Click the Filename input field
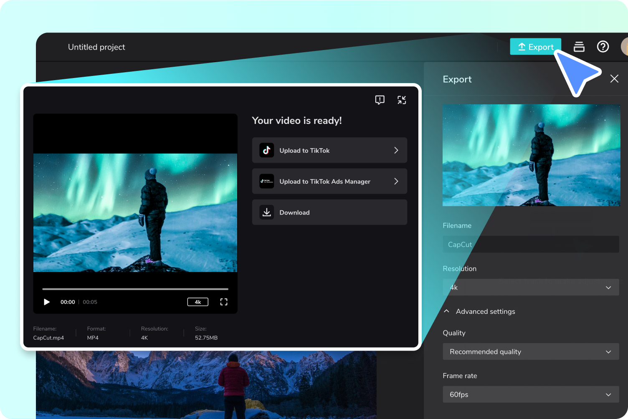 [531, 244]
